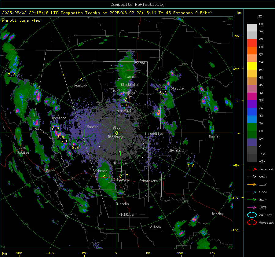Click the Banff city label

[50, 170]
